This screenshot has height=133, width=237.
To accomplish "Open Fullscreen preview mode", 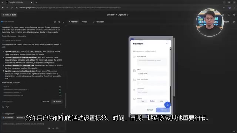I will coord(99,22).
